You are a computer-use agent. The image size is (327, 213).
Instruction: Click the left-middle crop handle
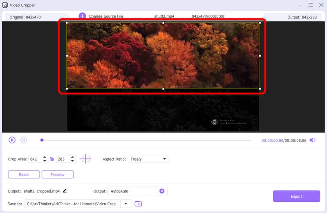point(67,56)
